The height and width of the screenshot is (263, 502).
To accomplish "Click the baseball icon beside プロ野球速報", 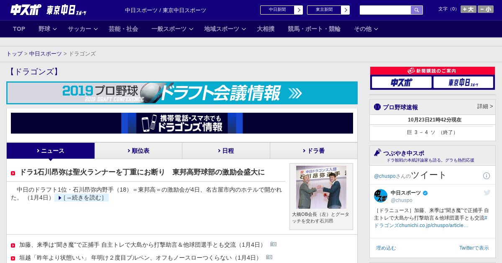I will coord(377,107).
